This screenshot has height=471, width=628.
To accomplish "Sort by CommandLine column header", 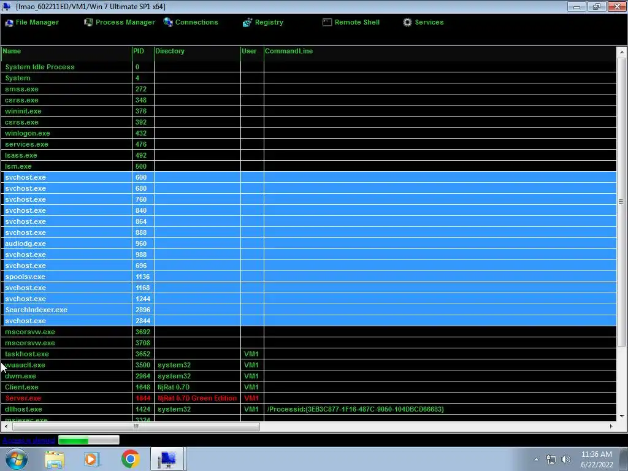I will (440, 52).
